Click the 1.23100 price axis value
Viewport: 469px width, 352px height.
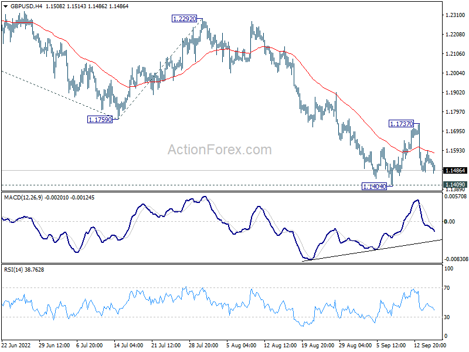[x=456, y=15]
